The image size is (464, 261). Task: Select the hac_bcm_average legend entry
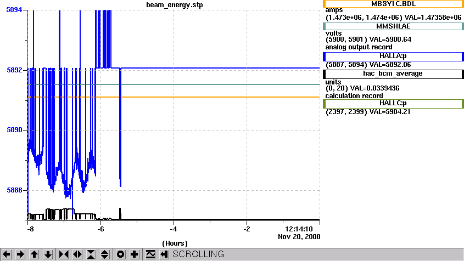tap(393, 74)
